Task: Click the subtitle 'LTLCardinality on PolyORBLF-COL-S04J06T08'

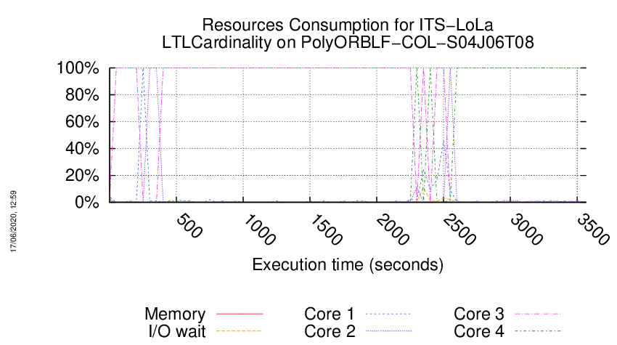Action: [348, 42]
